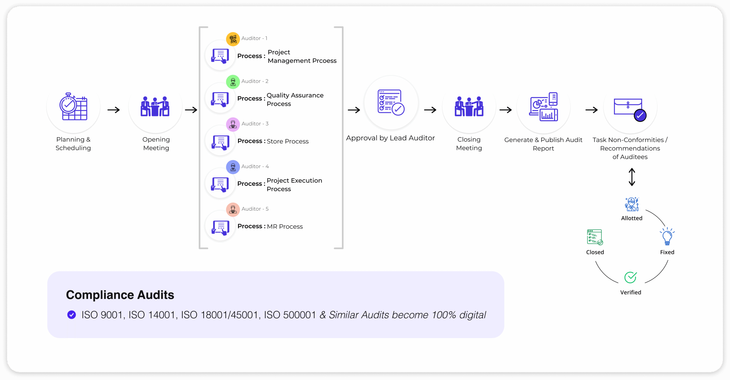
Task: Click the Verified green checkmark icon
Action: click(630, 277)
